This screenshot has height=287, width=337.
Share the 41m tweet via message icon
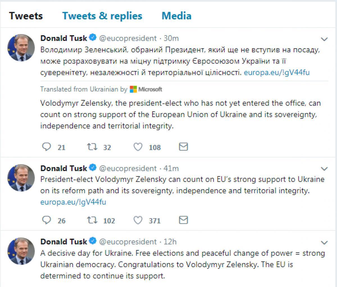(x=183, y=220)
